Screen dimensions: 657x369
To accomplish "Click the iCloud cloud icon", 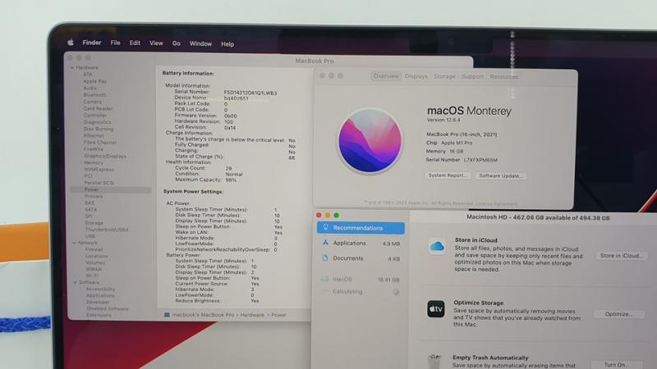I will click(436, 247).
